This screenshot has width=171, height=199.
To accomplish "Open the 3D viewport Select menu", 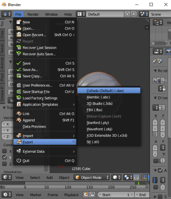I will pos(35,177).
